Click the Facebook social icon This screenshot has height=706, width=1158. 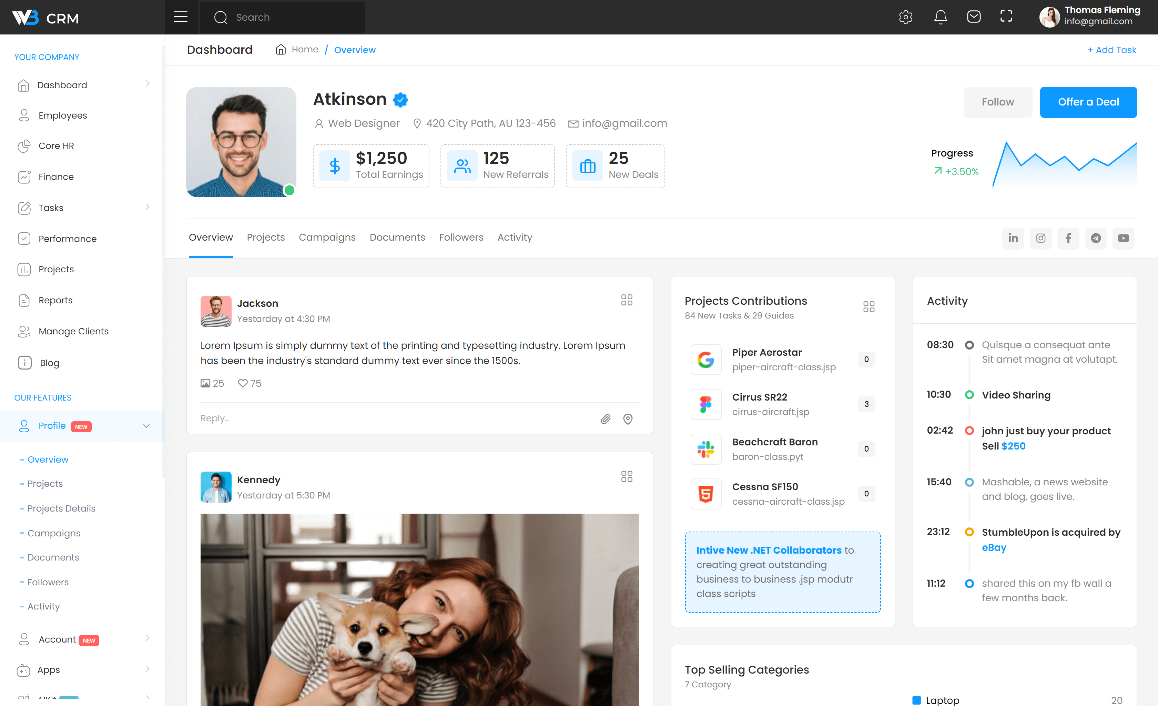point(1068,238)
